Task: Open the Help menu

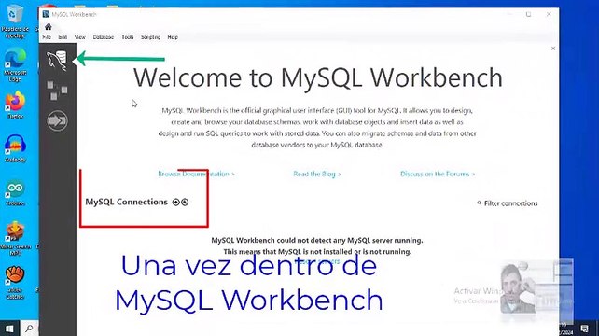Action: [173, 37]
